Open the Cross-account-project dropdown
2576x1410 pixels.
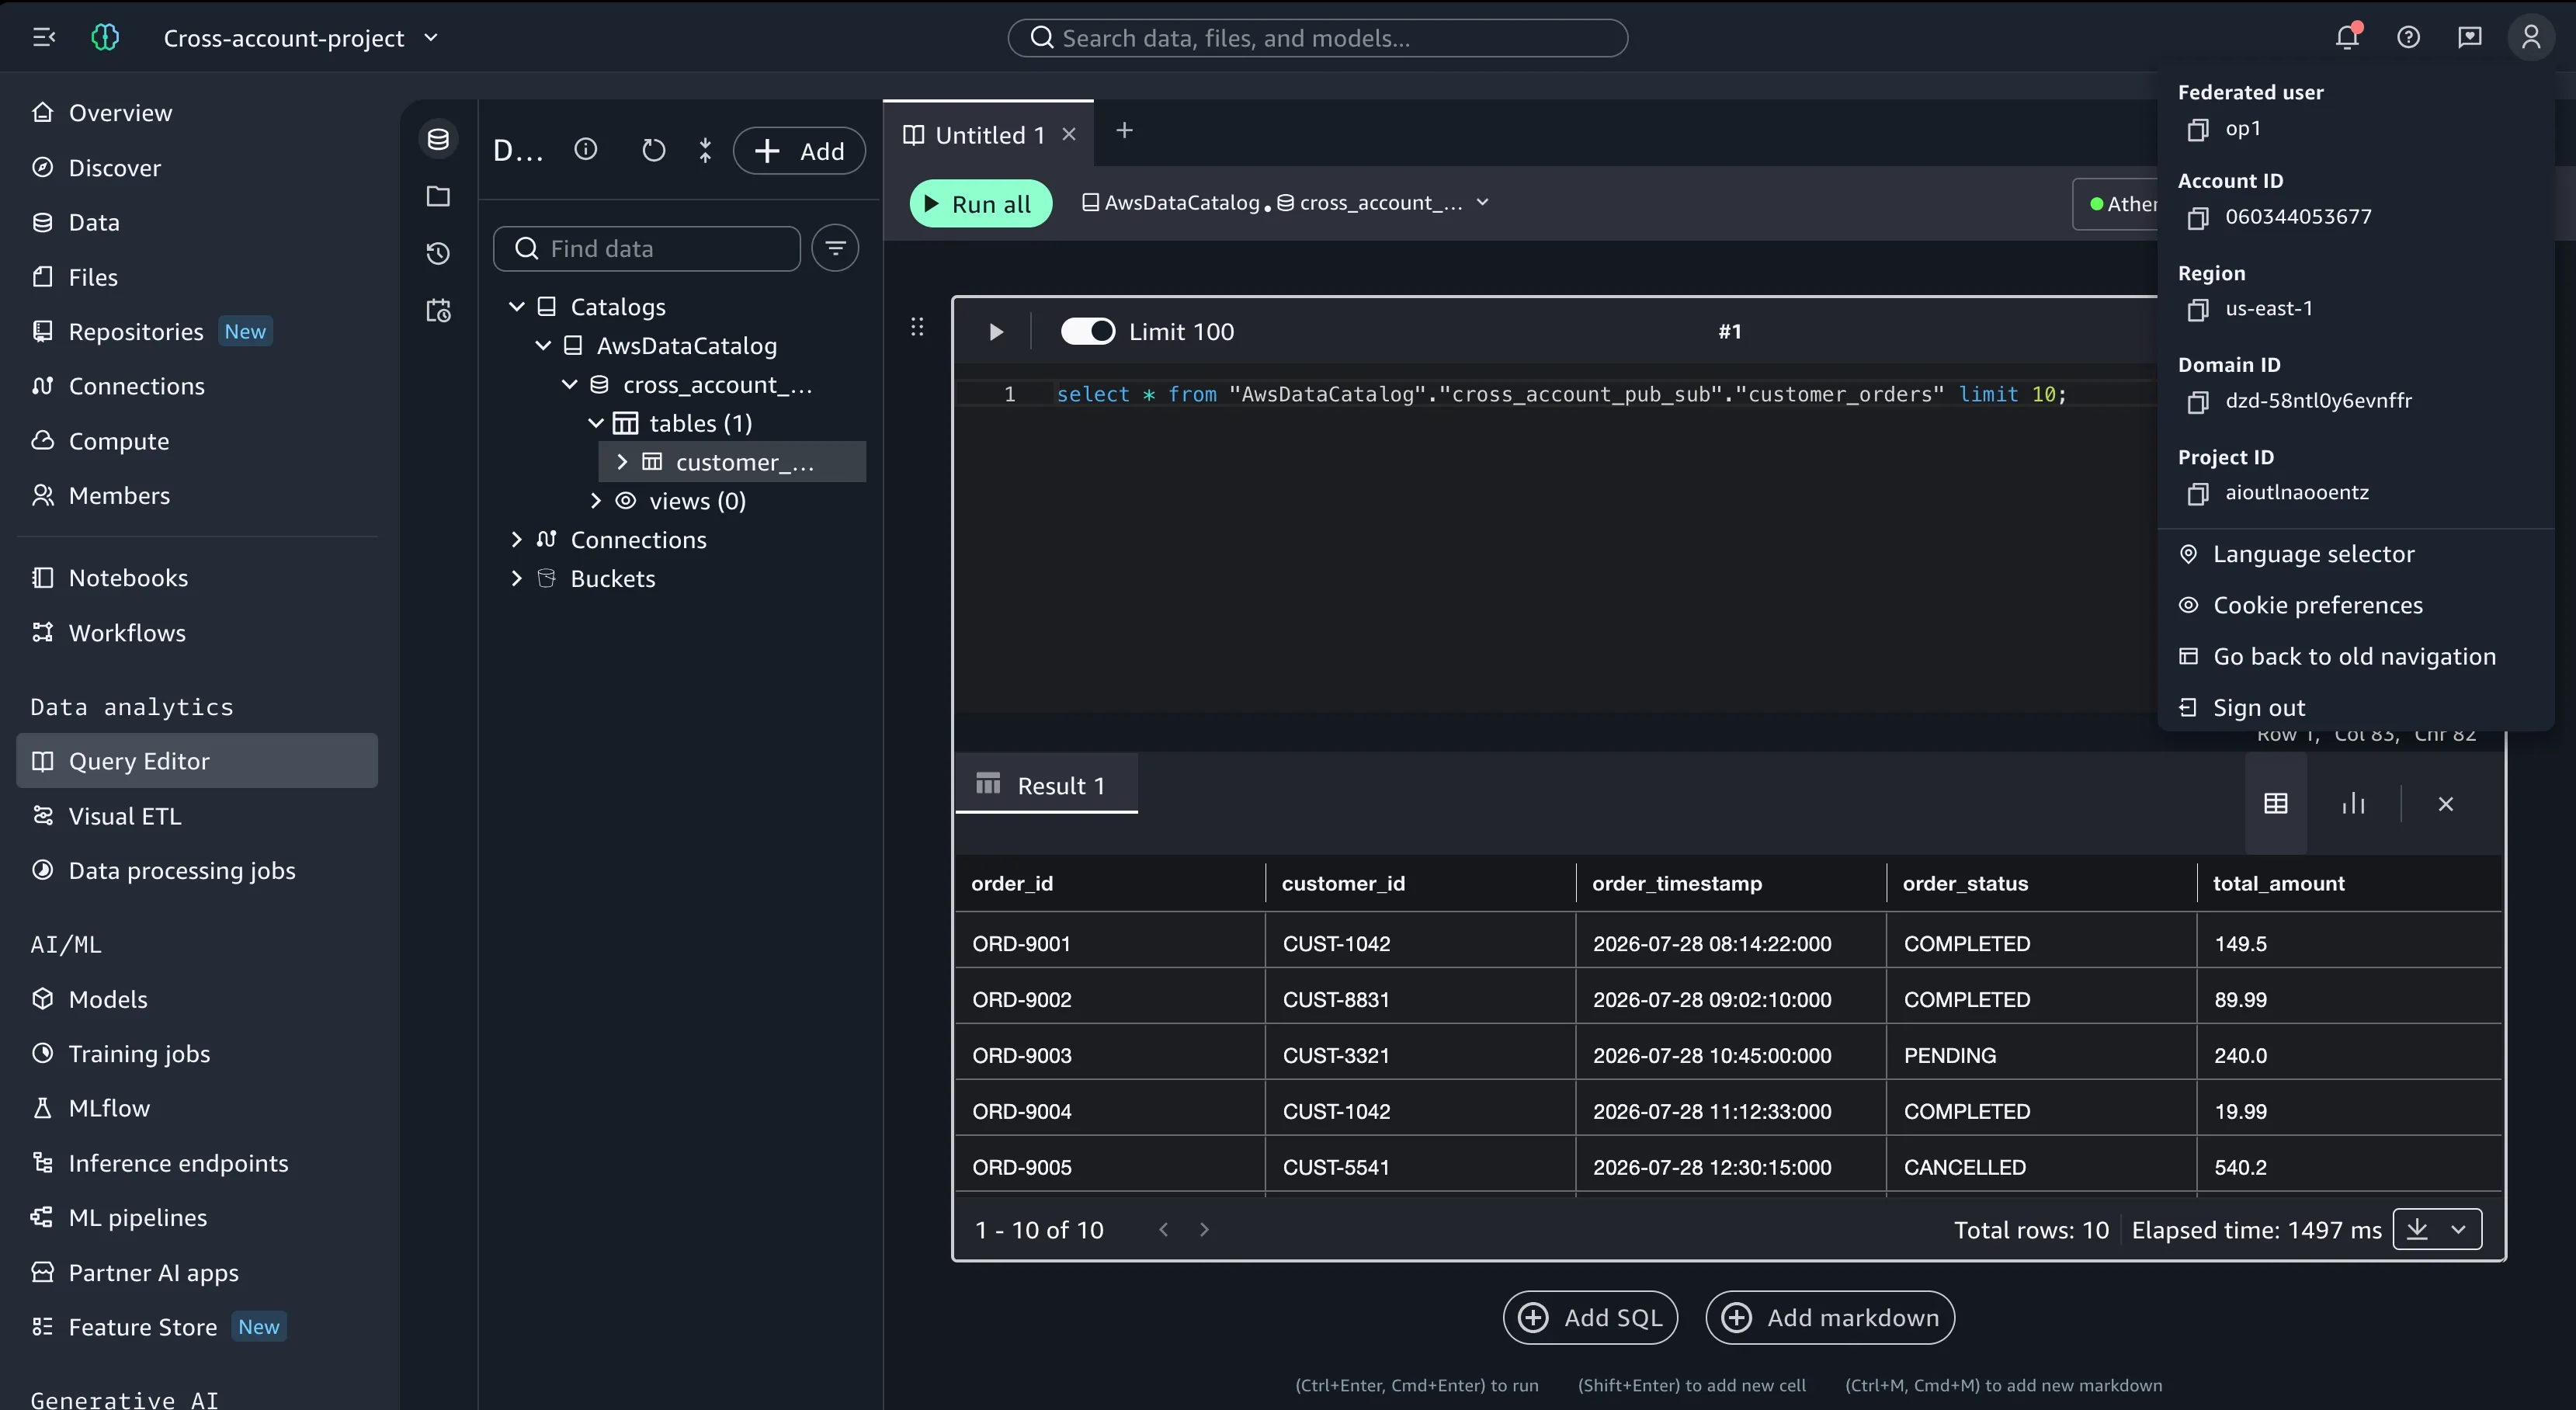click(x=301, y=38)
